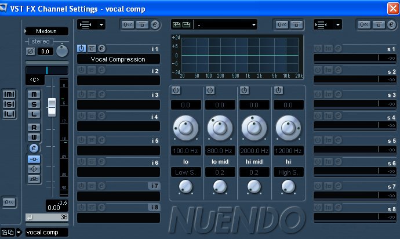
Task: Open the send slot s4 selector
Action: 355,125
